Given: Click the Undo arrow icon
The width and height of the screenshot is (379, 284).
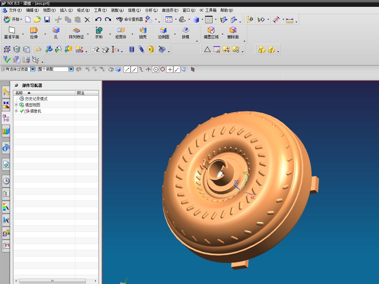Looking at the screenshot, I should (x=98, y=19).
